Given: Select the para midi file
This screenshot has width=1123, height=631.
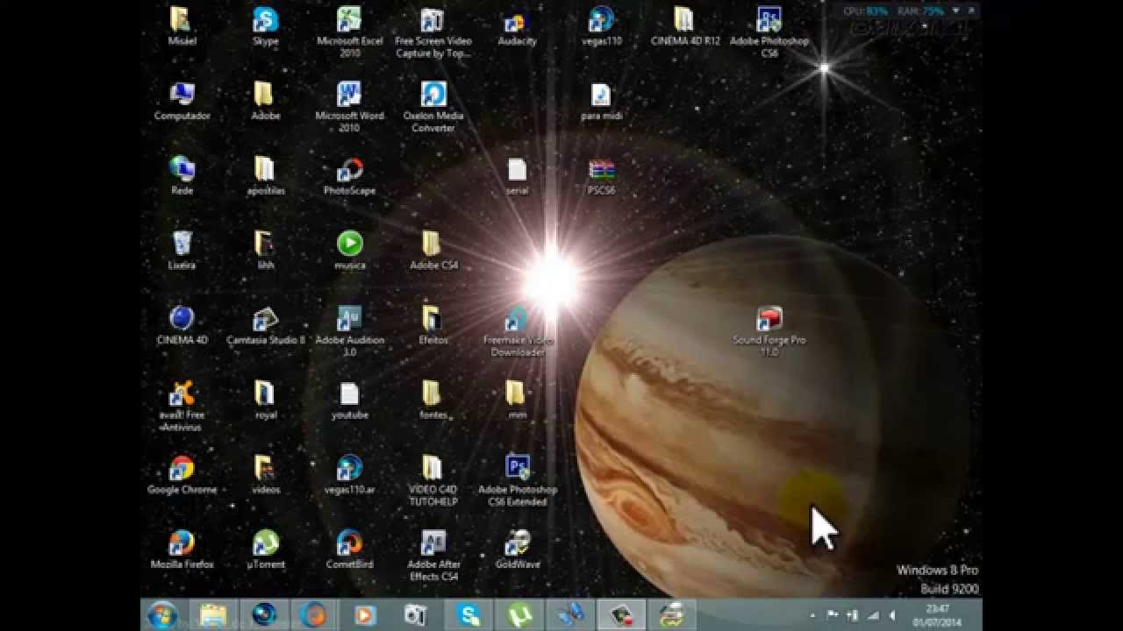Looking at the screenshot, I should click(x=602, y=101).
